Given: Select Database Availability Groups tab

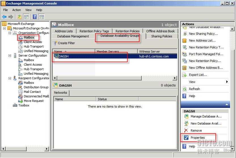Looking at the screenshot, I should pyautogui.click(x=120, y=36).
